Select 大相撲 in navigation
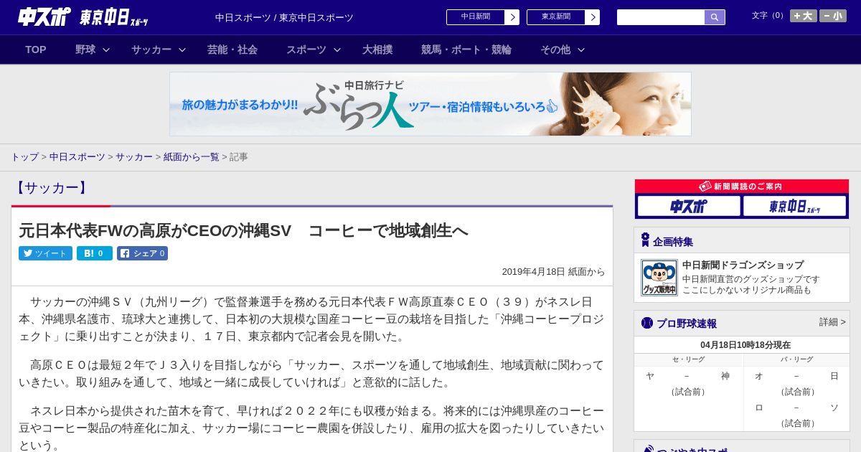 point(377,50)
